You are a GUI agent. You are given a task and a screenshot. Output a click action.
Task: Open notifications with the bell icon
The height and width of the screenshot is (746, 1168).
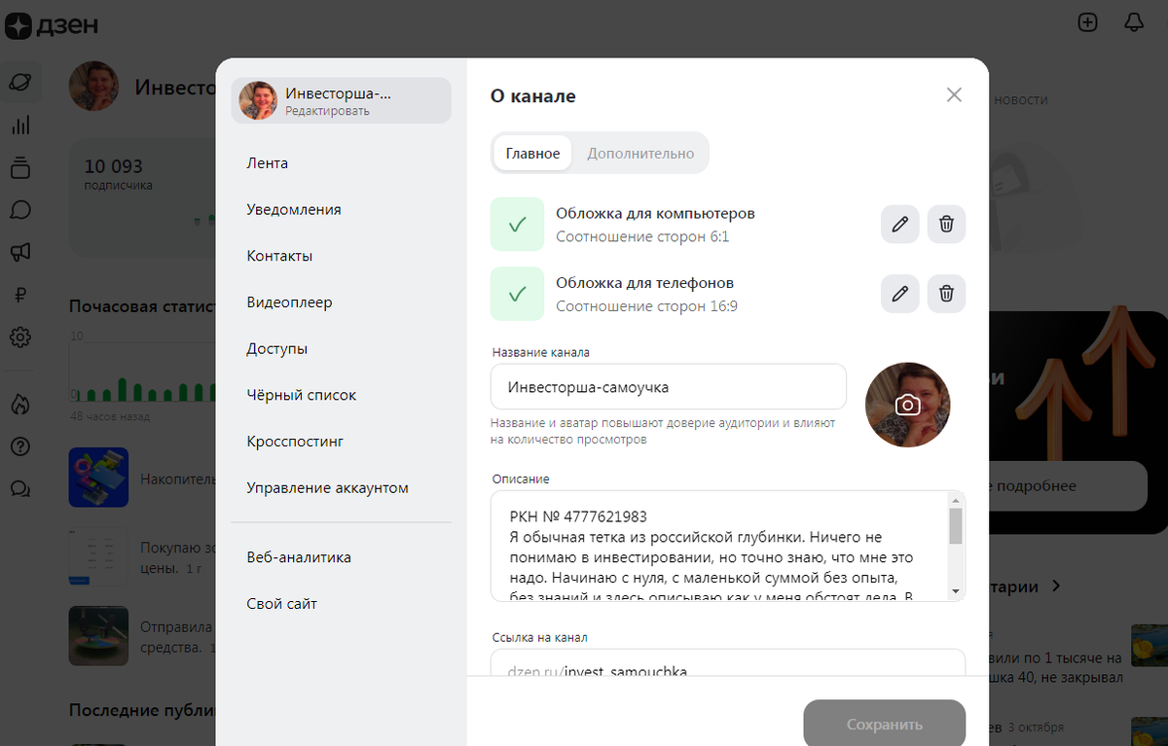point(1133,21)
